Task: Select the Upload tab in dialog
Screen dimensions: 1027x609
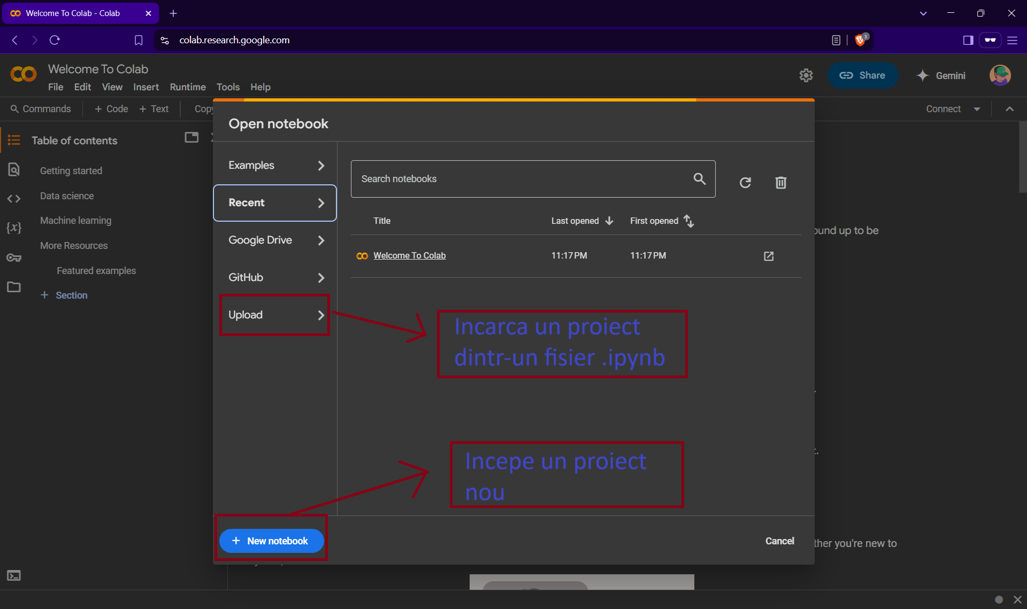Action: tap(274, 315)
